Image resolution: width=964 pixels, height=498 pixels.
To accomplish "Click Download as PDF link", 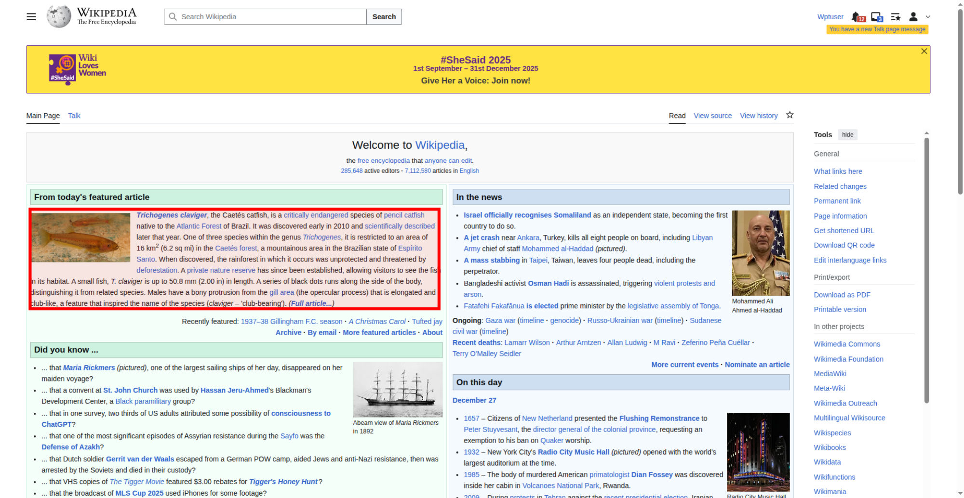I will coord(842,295).
